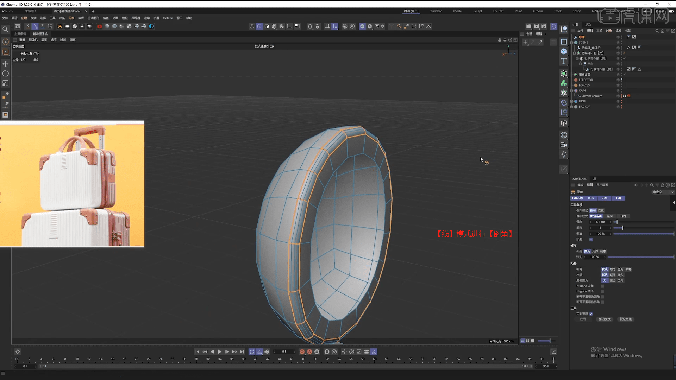Screen dimensions: 676x380
Task: Select the Move tool in the left toolbar
Action: click(5, 64)
